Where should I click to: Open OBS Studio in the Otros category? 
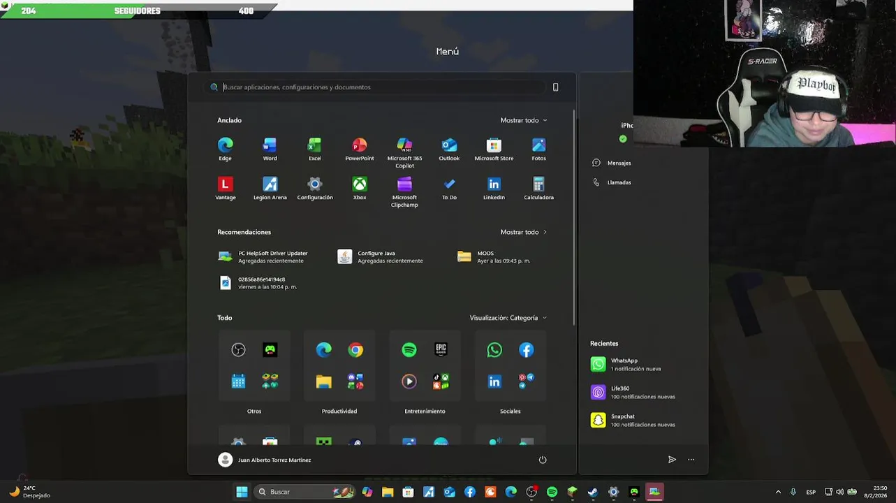click(238, 350)
